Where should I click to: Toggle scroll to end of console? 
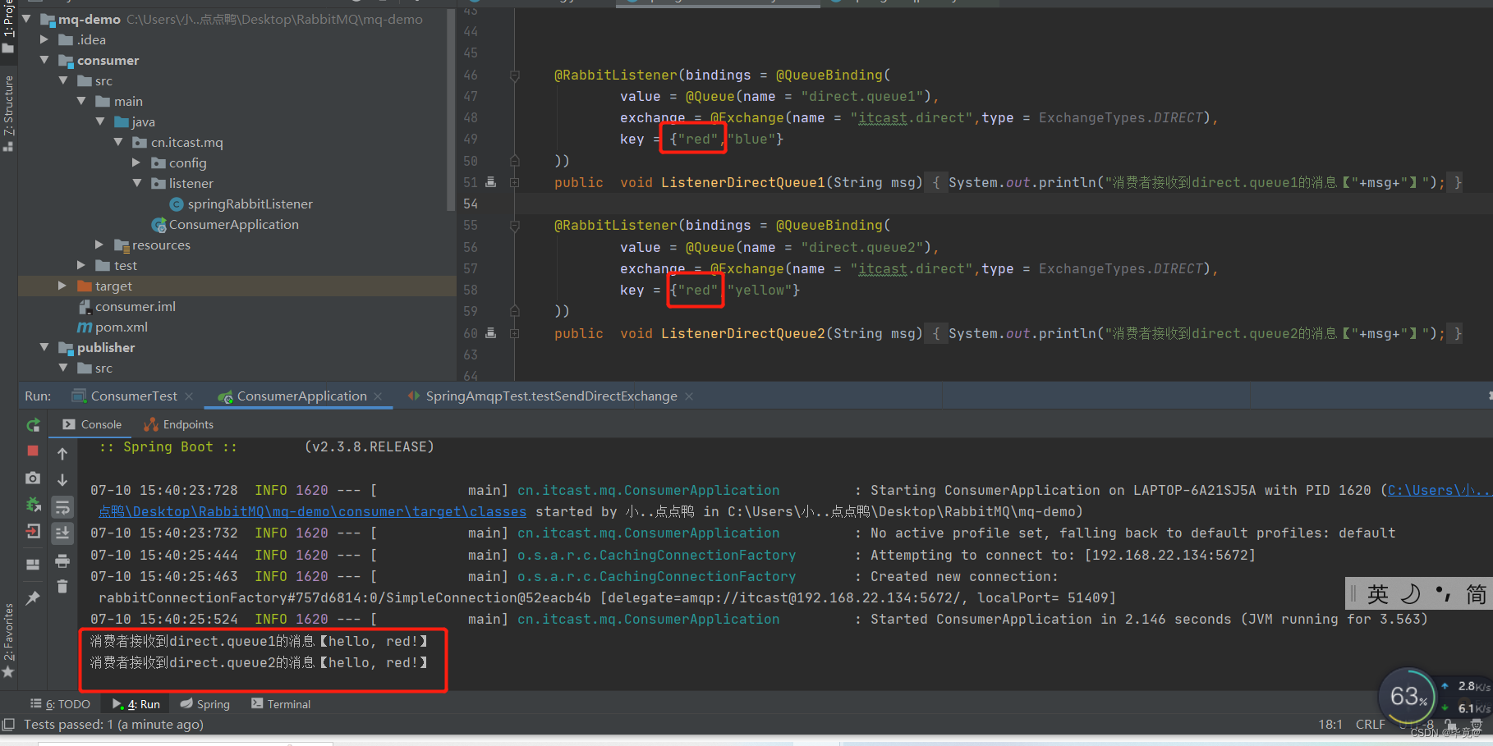[62, 533]
